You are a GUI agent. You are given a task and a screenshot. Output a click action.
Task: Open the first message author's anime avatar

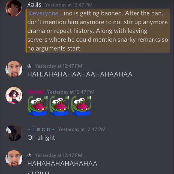[14, 8]
